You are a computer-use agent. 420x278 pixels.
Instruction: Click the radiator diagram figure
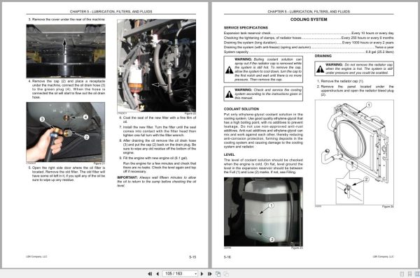tap(354, 152)
